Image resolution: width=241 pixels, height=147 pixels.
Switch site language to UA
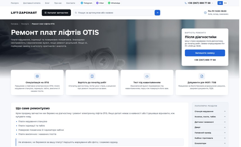[220, 3]
